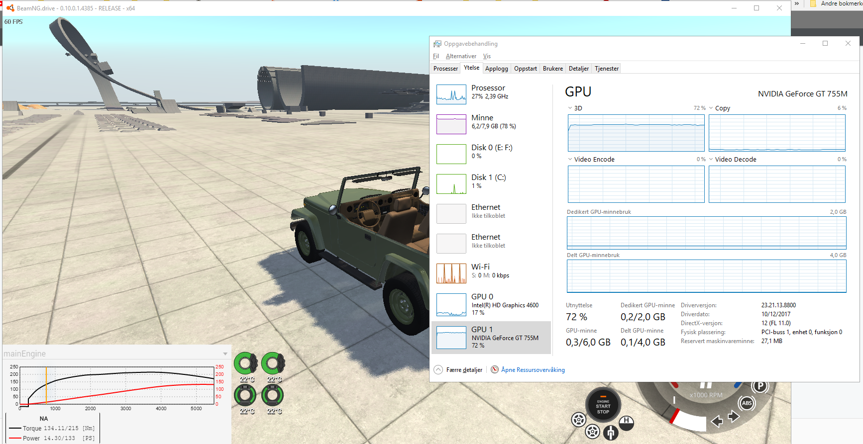Viewport: 863px width, 444px height.
Task: Click the Engine Start Stop button
Action: (603, 406)
